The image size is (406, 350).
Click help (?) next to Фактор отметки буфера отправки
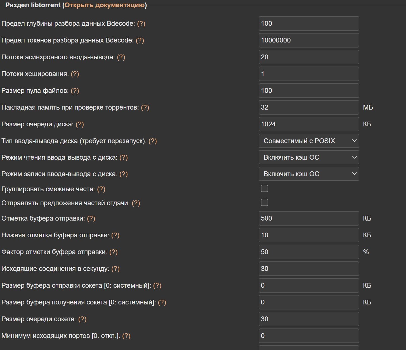pyautogui.click(x=113, y=252)
